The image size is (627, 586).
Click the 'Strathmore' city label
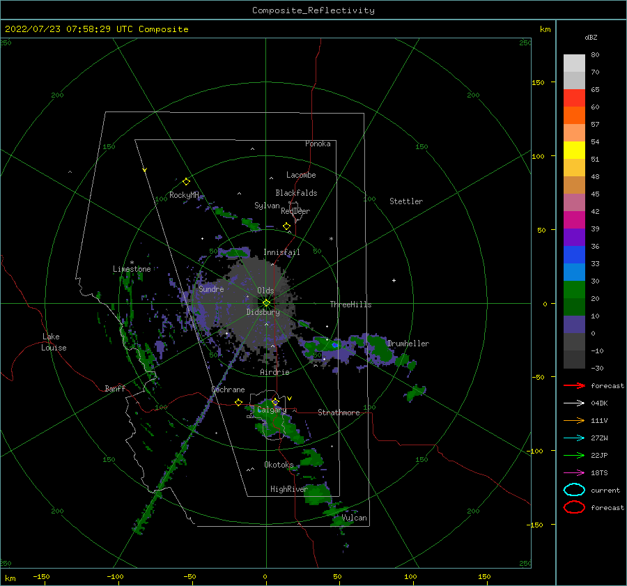[339, 412]
